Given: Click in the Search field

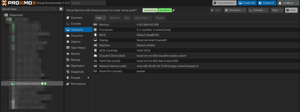Looking at the screenshot, I should [88, 3].
